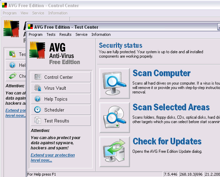
Task: Click the Control Center window title bar
Action: [102, 5]
